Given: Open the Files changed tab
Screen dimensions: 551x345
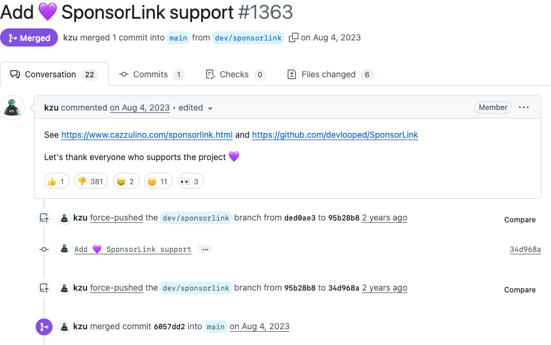Looking at the screenshot, I should click(x=329, y=74).
